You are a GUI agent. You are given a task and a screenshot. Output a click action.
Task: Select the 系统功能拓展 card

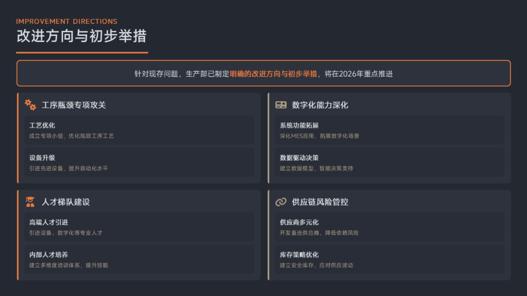389,130
